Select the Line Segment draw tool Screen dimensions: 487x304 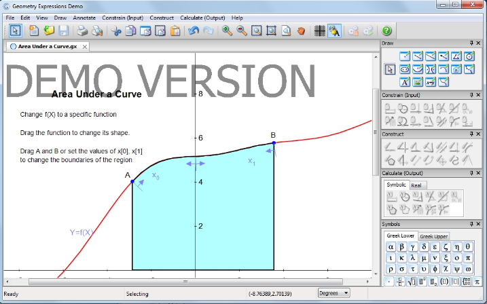(418, 56)
